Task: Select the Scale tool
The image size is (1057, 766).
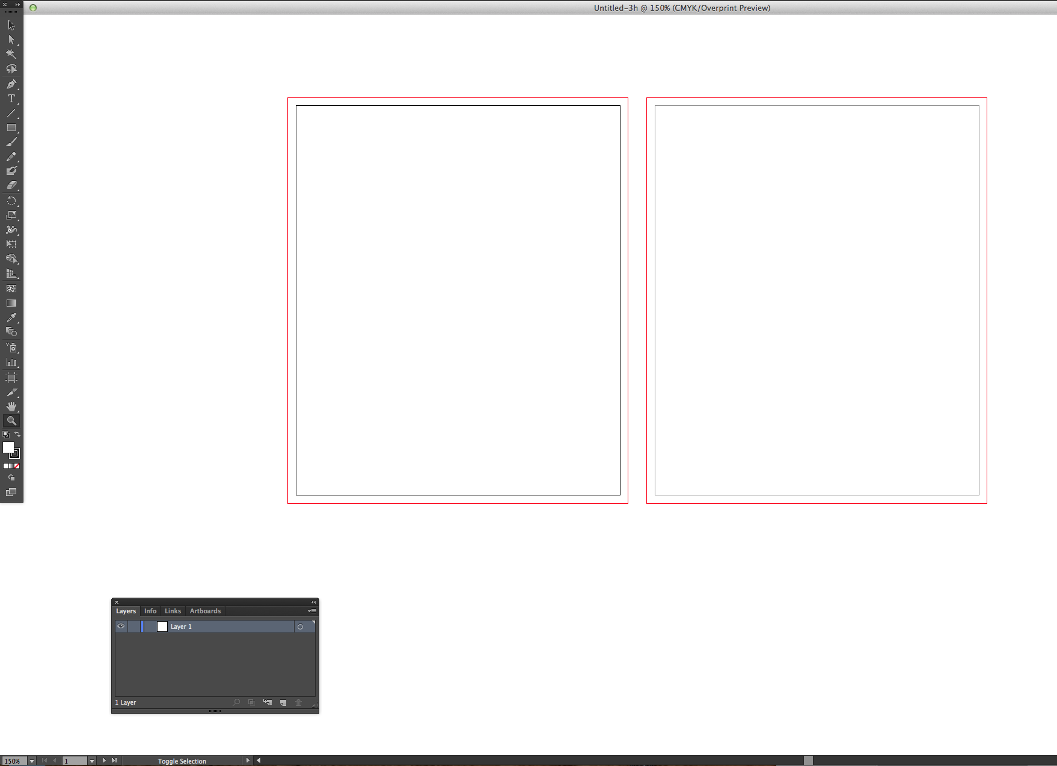Action: (11, 215)
